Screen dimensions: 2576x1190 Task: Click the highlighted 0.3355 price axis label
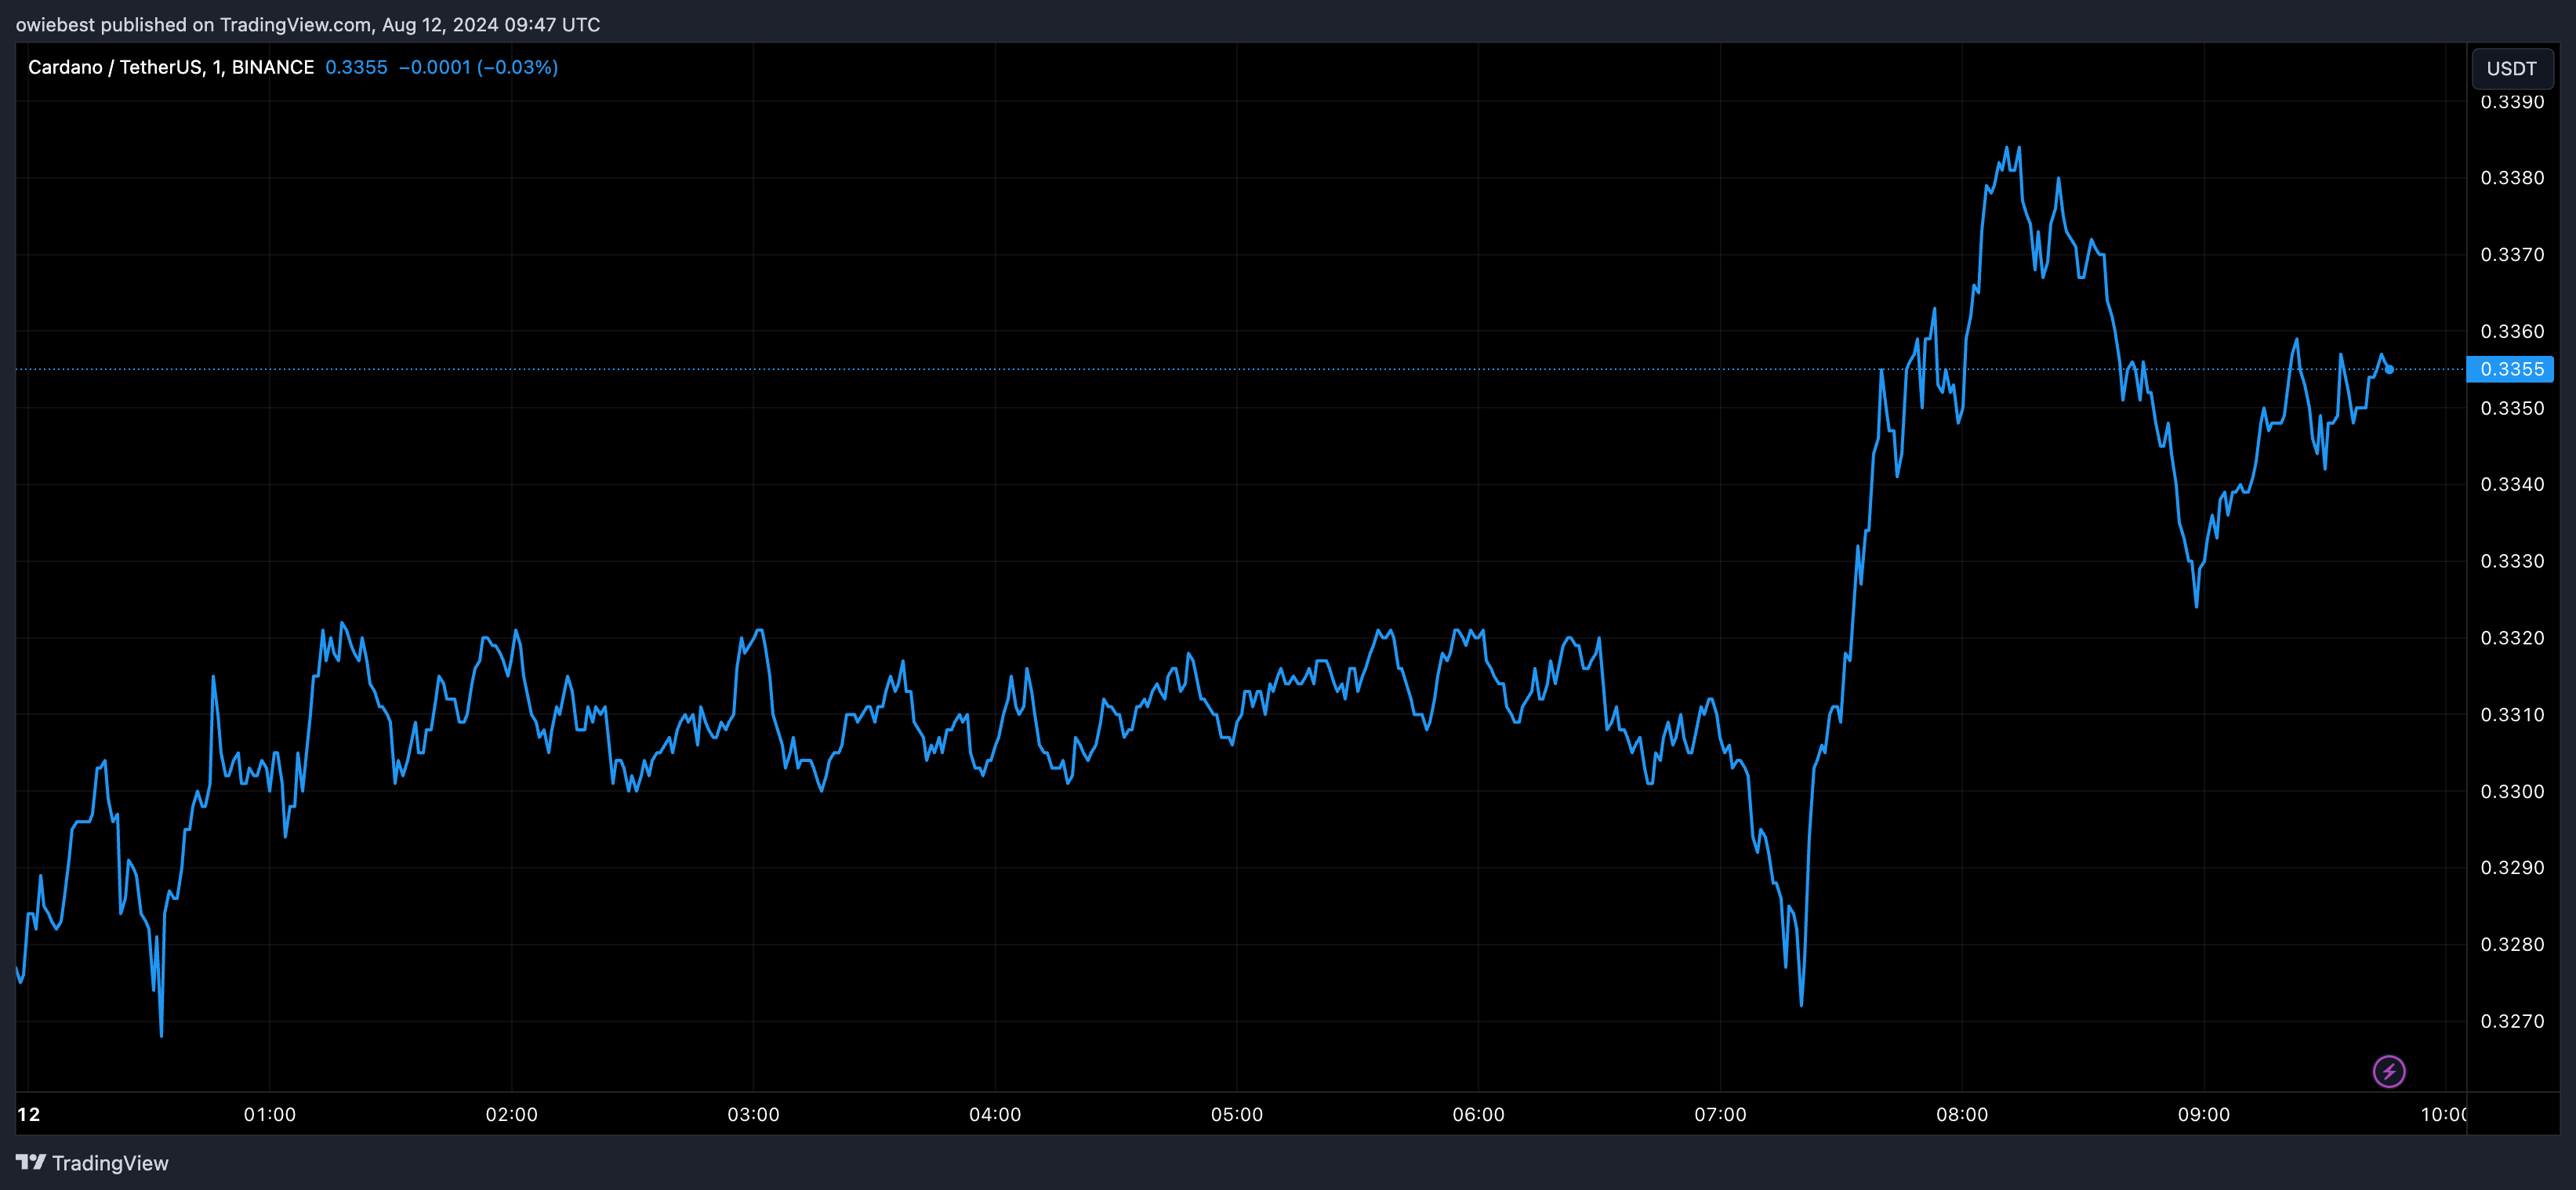(2511, 369)
